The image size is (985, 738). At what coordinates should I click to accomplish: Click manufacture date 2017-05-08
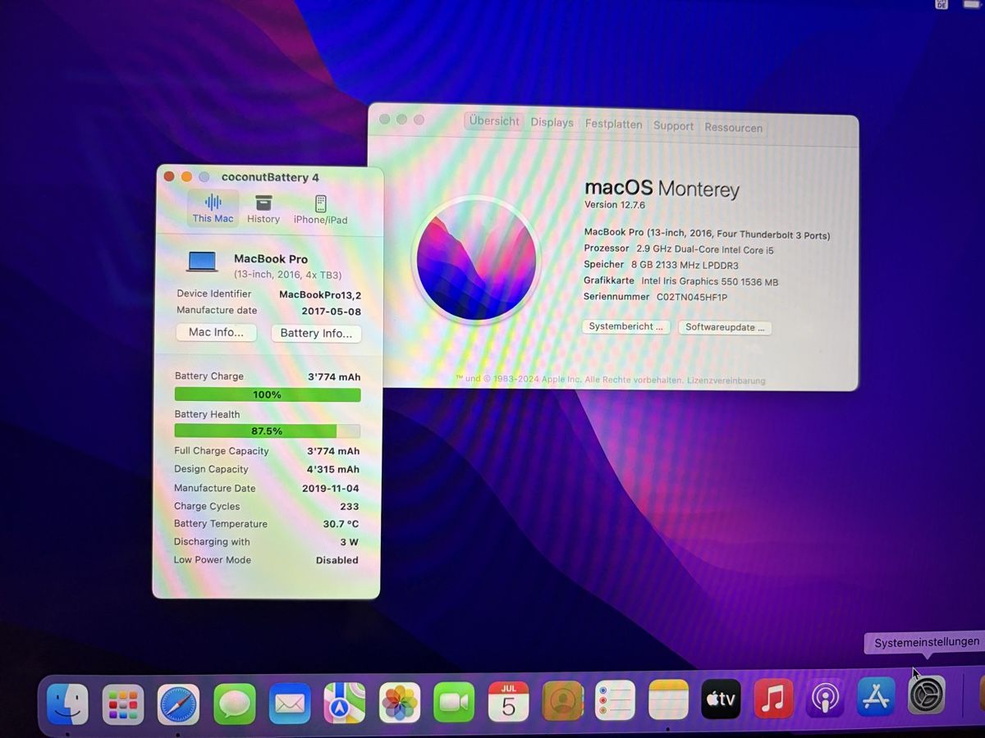(332, 312)
